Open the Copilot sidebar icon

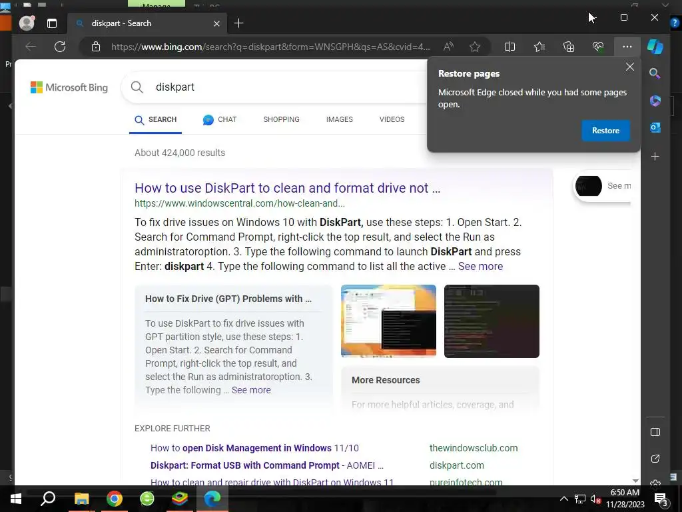click(655, 47)
